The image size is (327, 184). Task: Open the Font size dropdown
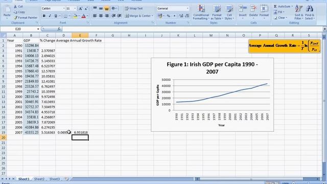click(x=75, y=9)
